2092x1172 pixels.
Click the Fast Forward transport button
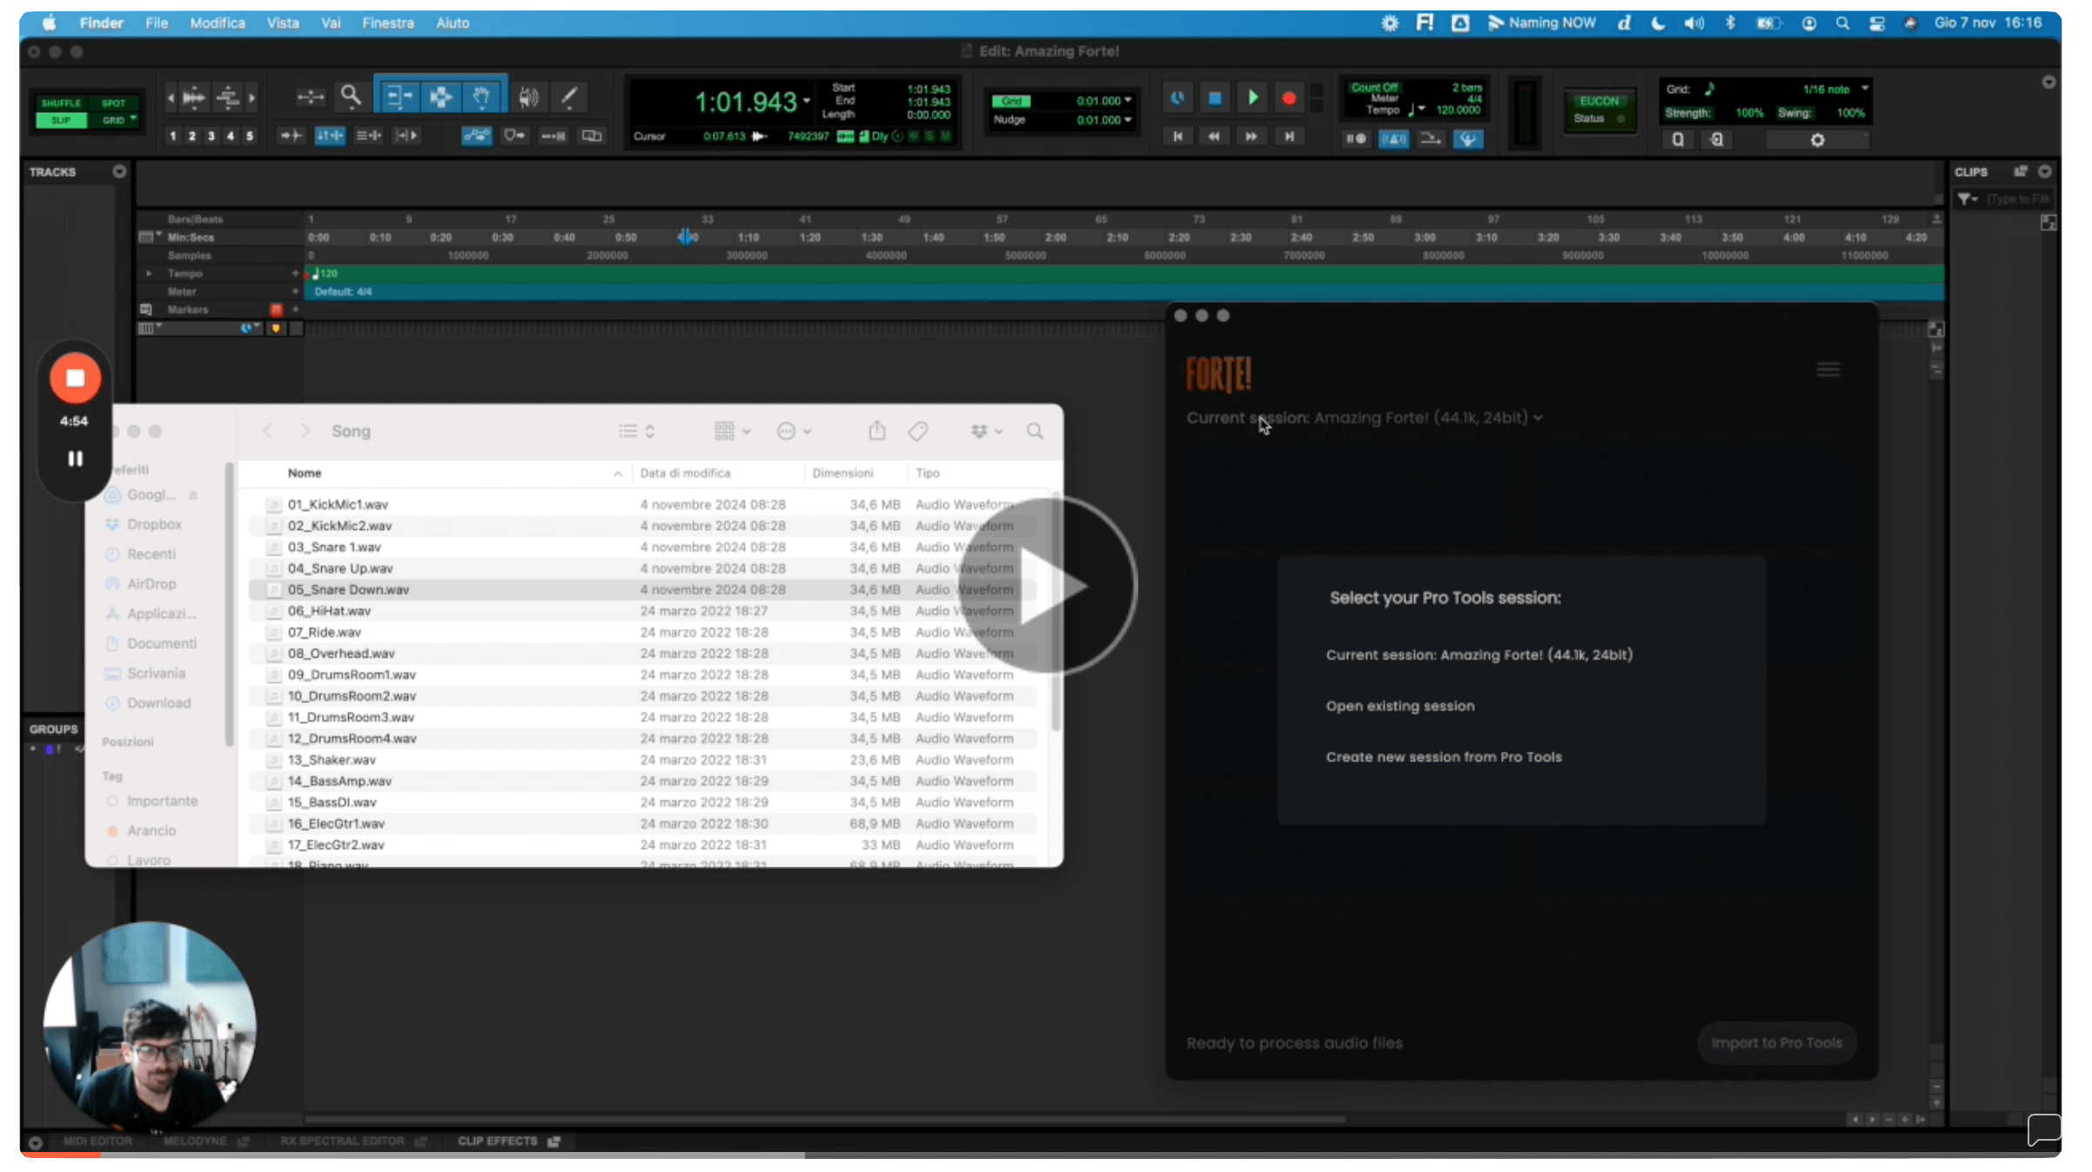[x=1251, y=137]
